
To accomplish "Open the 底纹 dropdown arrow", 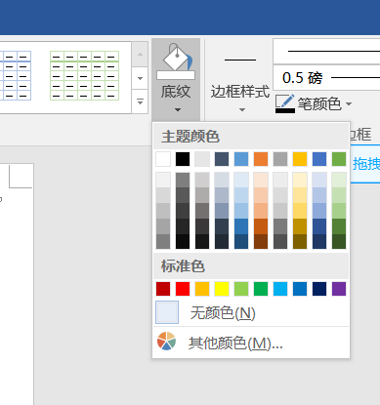I will point(178,110).
